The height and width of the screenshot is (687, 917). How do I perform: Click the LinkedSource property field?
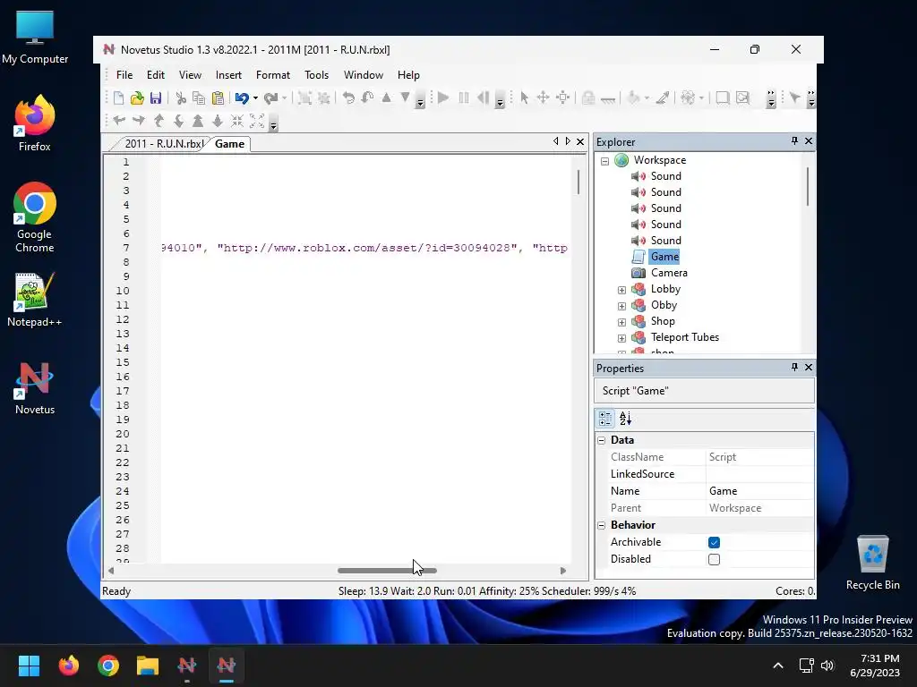759,474
